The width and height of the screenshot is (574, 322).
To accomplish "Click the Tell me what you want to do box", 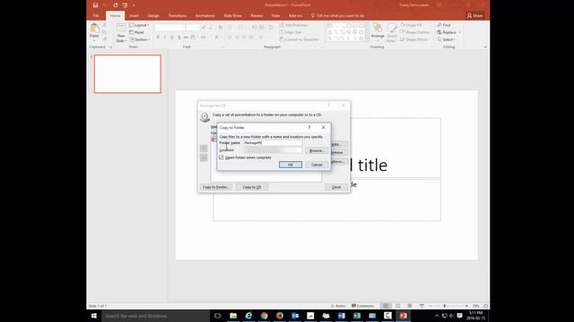I will pyautogui.click(x=337, y=16).
